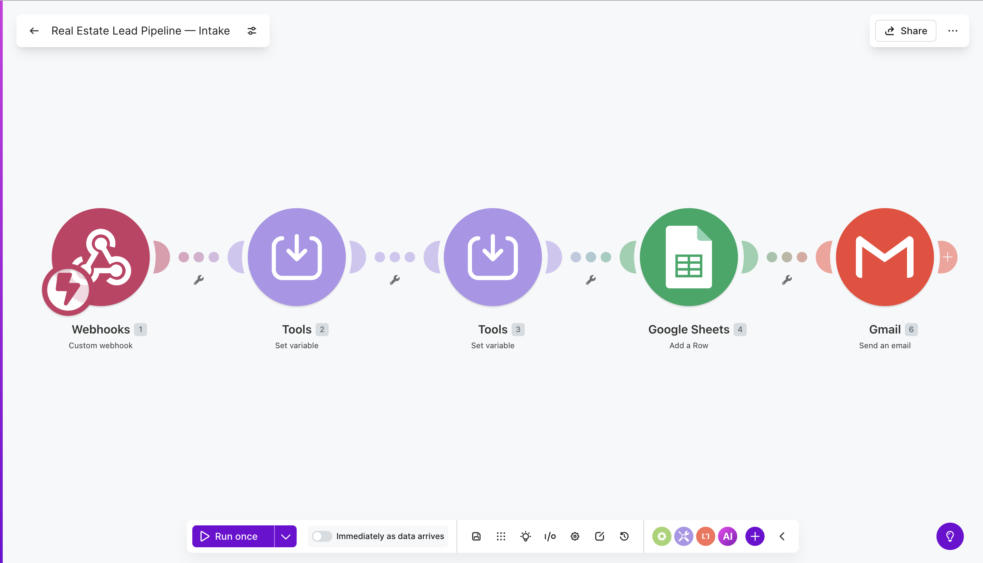This screenshot has width=983, height=563.
Task: Open the help lightbulb button in corner
Action: (950, 536)
